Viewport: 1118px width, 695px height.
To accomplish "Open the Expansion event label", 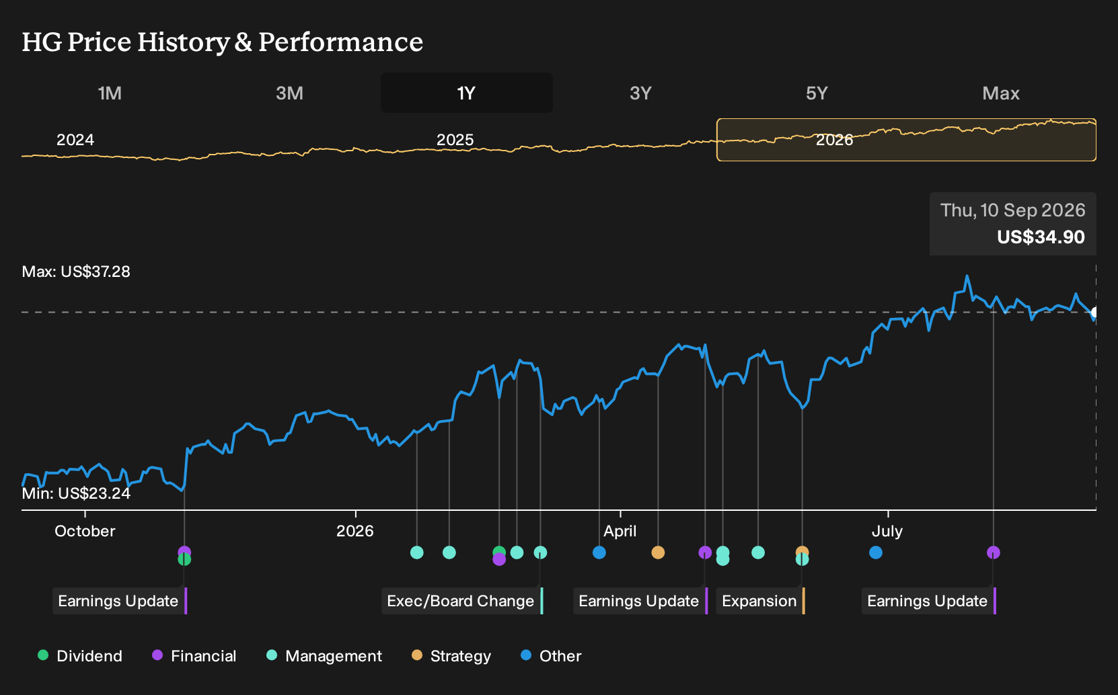I will point(760,601).
